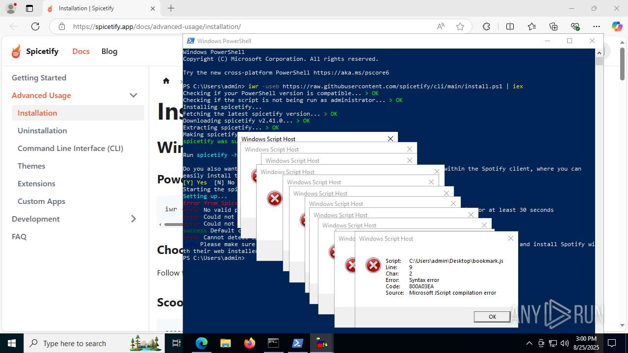Open the Docs navigation tab
The width and height of the screenshot is (628, 353).
point(81,51)
